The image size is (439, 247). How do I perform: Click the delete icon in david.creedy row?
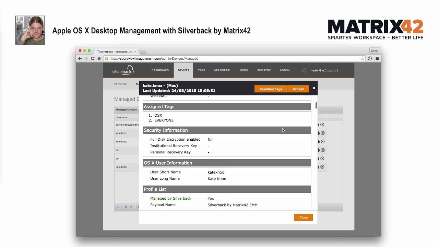coord(322,125)
